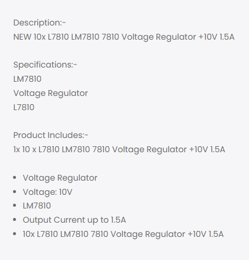Click the L7810 specification line
The height and width of the screenshot is (260, 249).
click(24, 107)
